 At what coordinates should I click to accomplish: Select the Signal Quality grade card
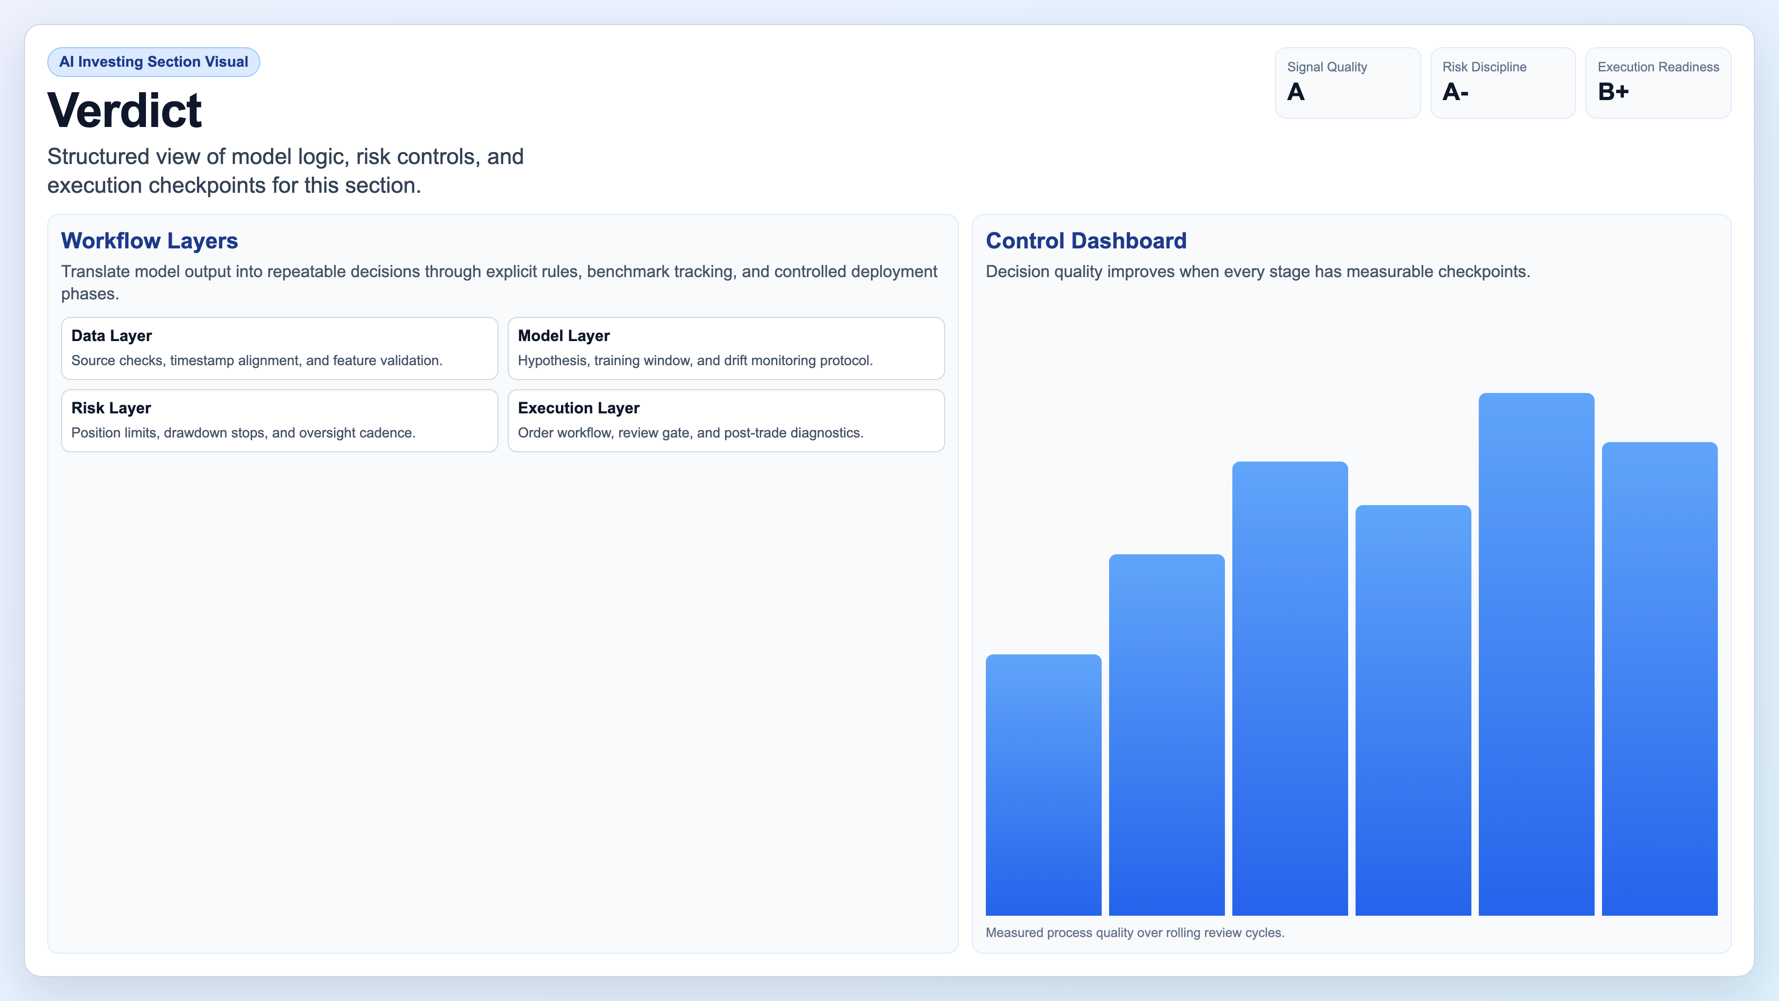click(1347, 82)
